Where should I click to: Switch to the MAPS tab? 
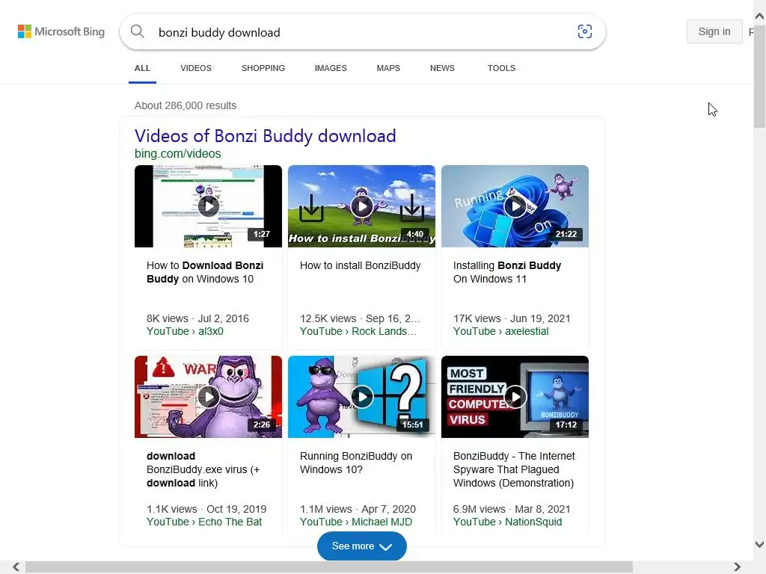click(388, 68)
